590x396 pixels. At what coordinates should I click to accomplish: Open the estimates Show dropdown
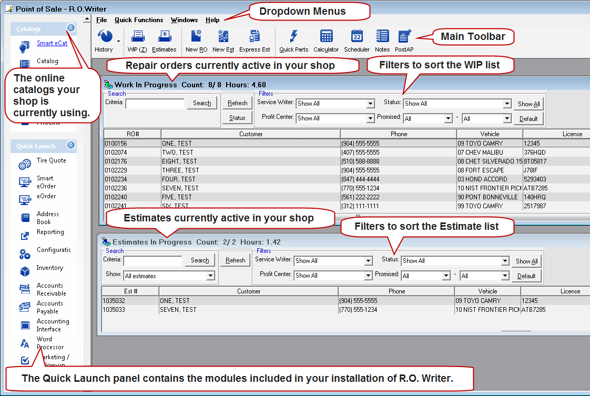pyautogui.click(x=210, y=276)
